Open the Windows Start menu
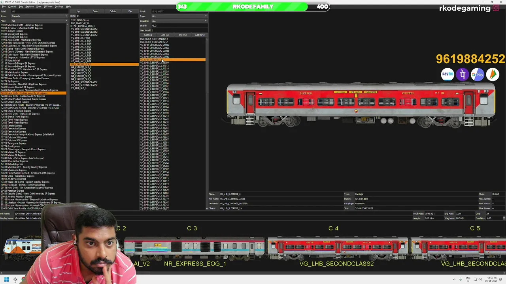Viewport: 506px width, 284px height. tap(6, 279)
